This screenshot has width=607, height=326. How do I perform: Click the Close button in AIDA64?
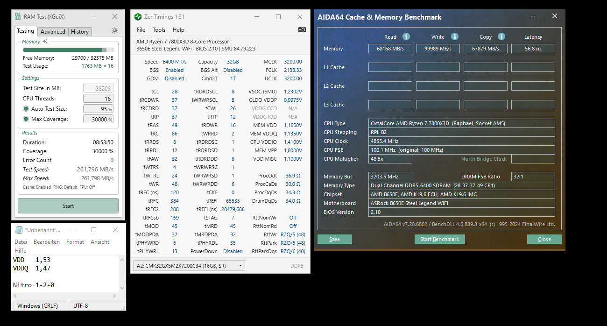click(x=544, y=239)
